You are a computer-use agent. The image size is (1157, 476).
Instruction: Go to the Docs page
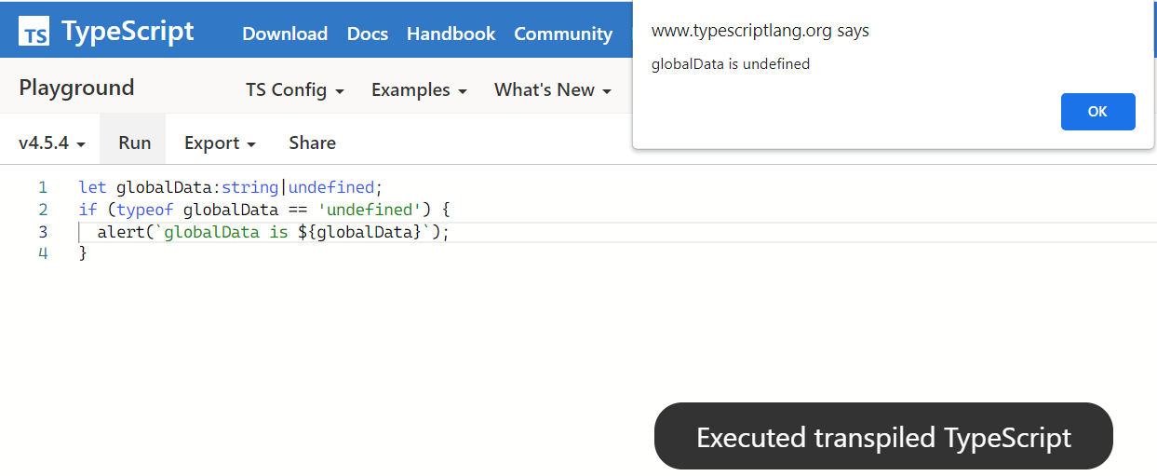click(368, 34)
